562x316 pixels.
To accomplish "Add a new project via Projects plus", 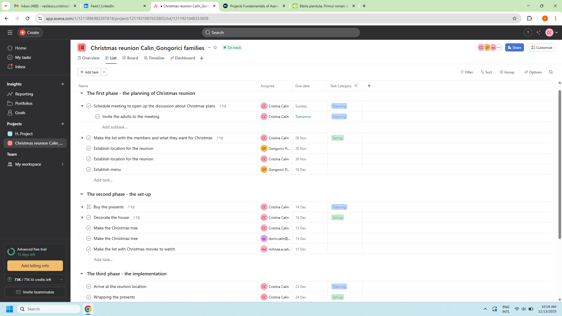I will [x=62, y=124].
